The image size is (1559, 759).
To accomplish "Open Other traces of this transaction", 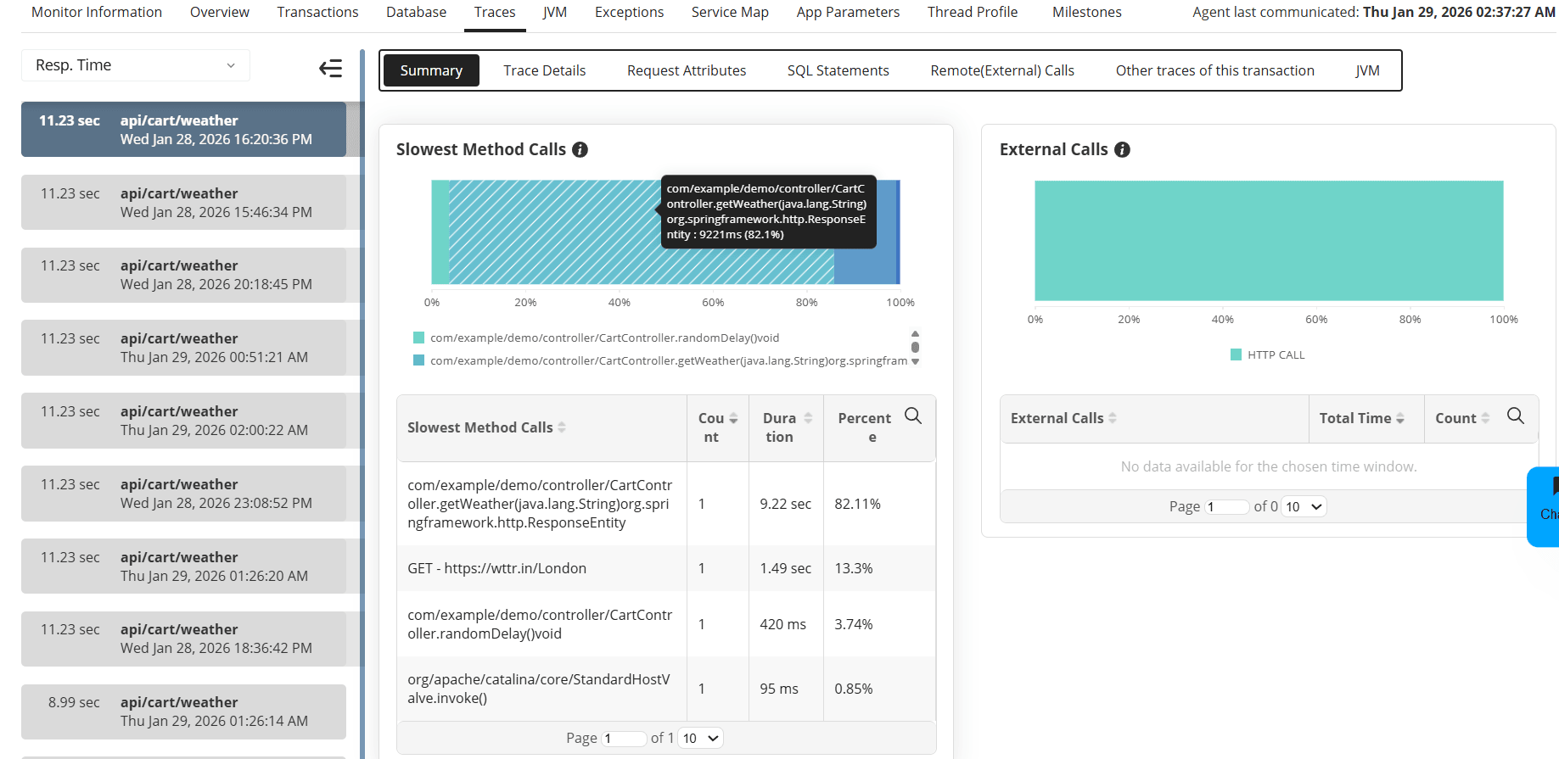I will pyautogui.click(x=1215, y=70).
